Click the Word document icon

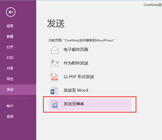pyautogui.click(x=54, y=91)
